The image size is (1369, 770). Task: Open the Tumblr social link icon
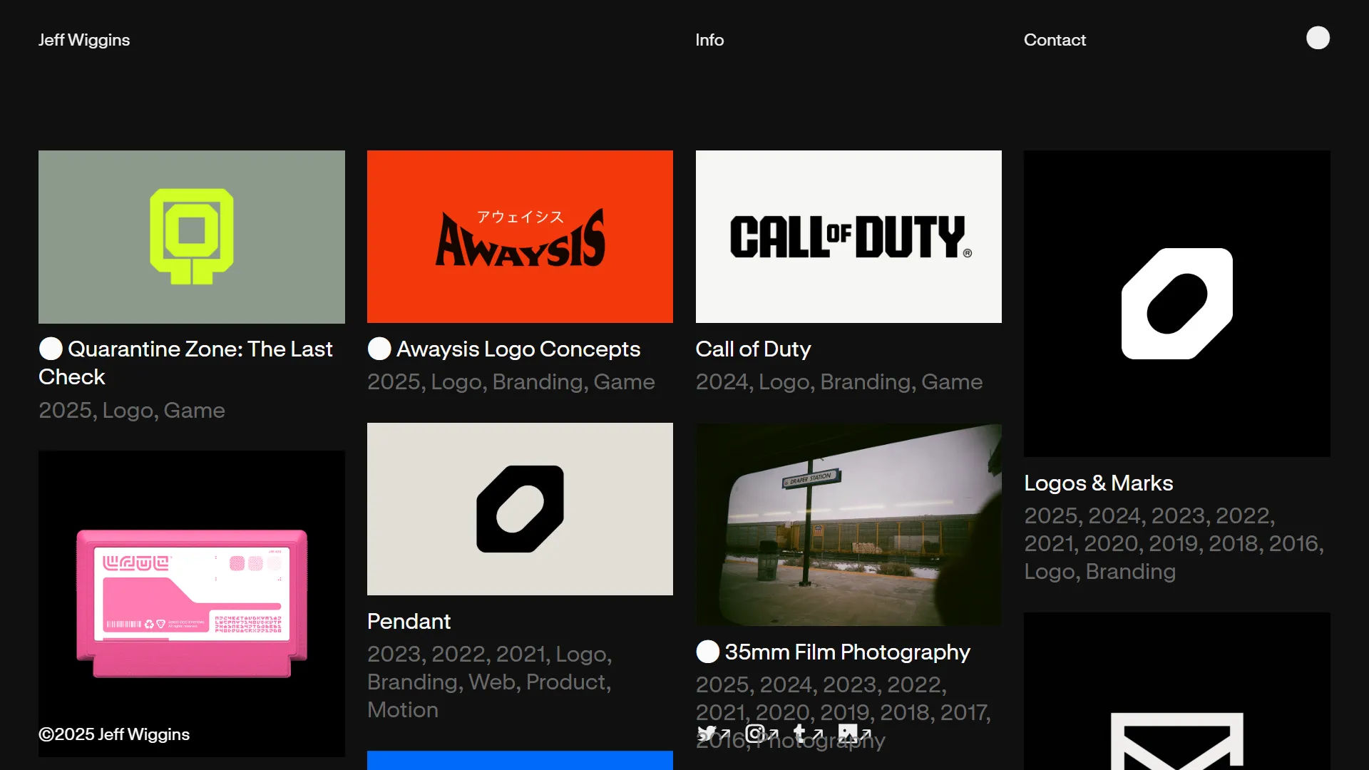[800, 733]
